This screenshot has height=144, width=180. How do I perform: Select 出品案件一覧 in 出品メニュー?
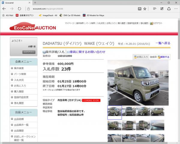tap(24, 125)
